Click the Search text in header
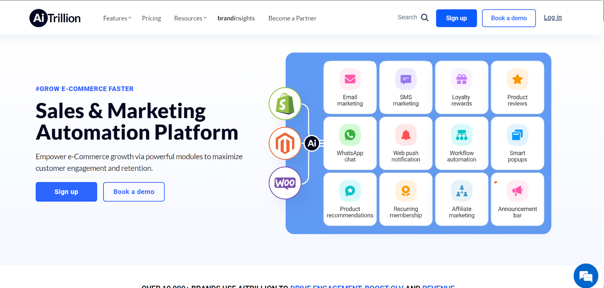 (x=407, y=17)
